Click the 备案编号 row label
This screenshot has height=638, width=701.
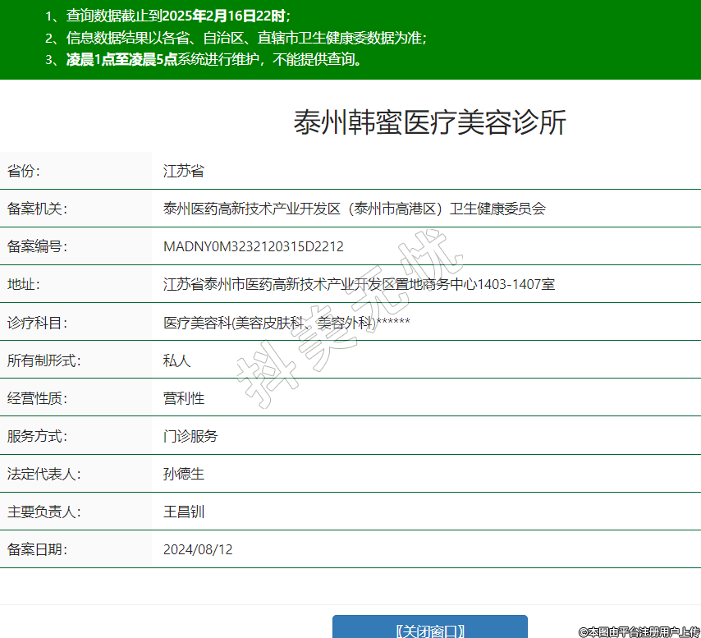click(x=37, y=246)
